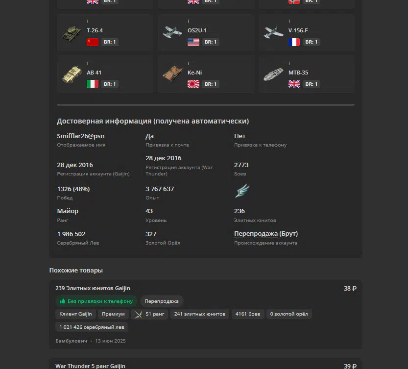Click the Ke-Ni tank image

coord(172,74)
